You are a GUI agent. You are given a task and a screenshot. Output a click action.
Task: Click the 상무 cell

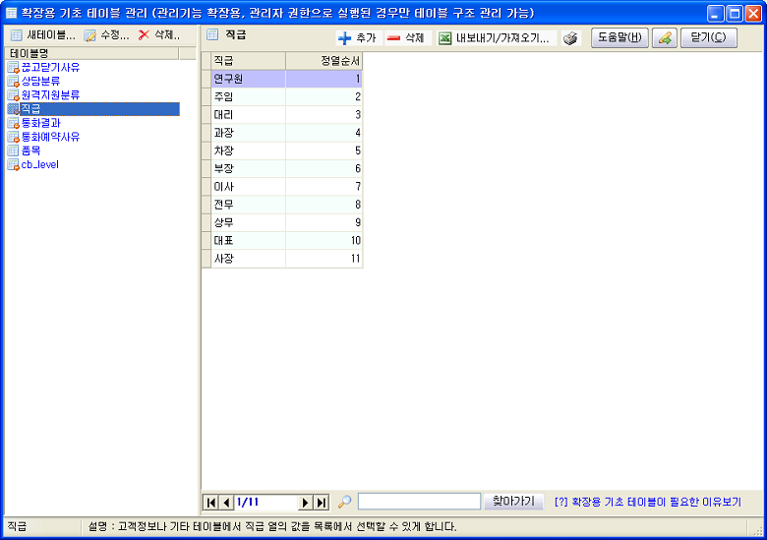[x=249, y=222]
